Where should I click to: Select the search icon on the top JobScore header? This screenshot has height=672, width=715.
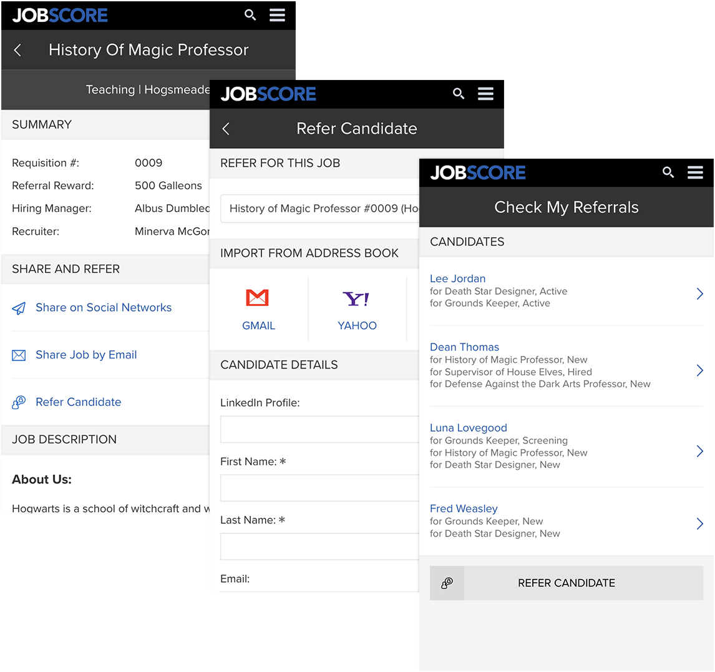coord(250,14)
